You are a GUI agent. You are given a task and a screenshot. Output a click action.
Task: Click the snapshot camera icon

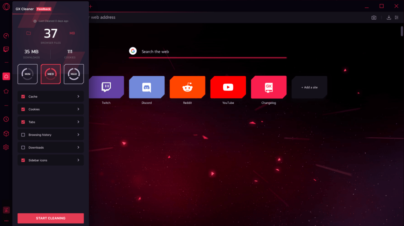(x=374, y=18)
